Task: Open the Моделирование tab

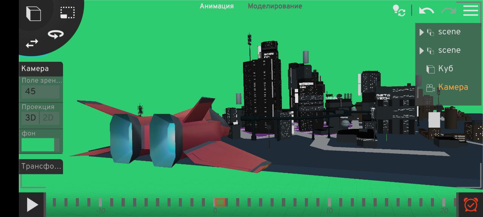Action: pyautogui.click(x=275, y=6)
